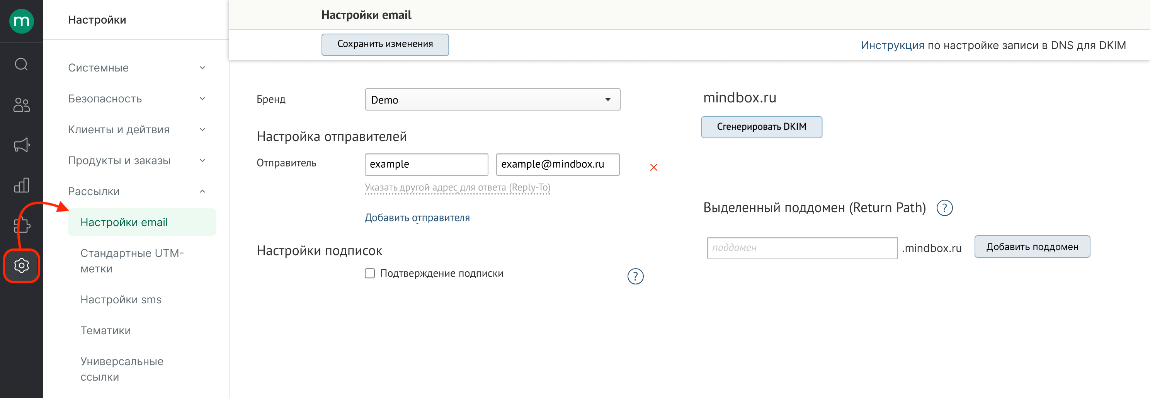Select Настройки sms menu item
Image resolution: width=1150 pixels, height=398 pixels.
[x=121, y=299]
